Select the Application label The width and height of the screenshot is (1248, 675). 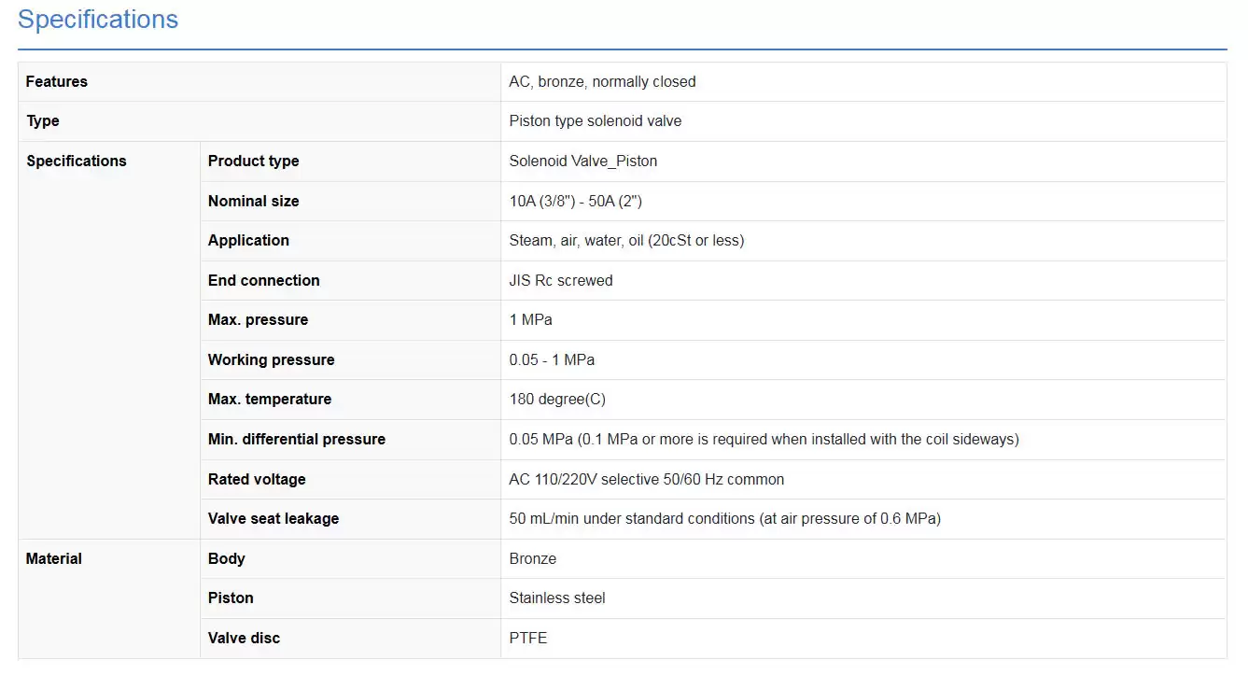point(248,240)
